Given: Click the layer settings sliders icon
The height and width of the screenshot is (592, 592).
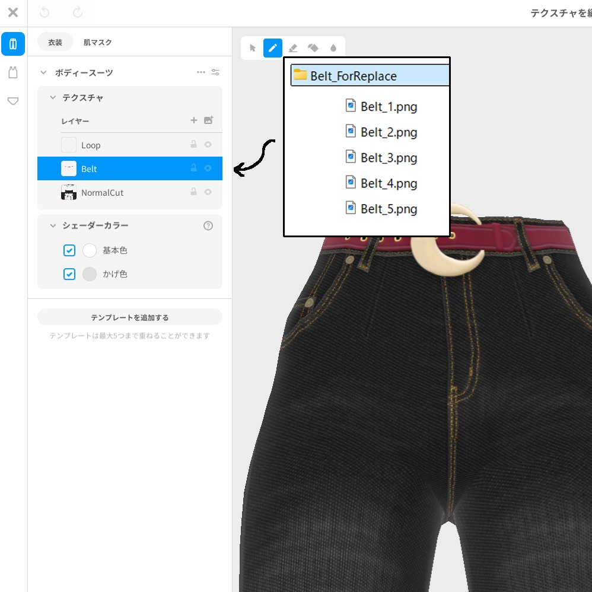Looking at the screenshot, I should (x=215, y=72).
